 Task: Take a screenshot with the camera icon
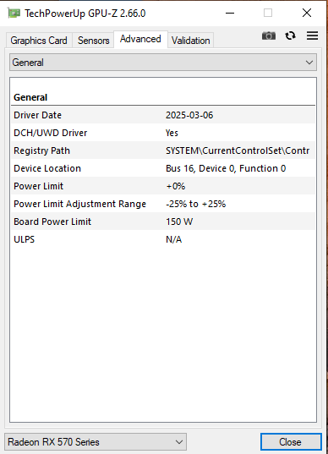(269, 36)
